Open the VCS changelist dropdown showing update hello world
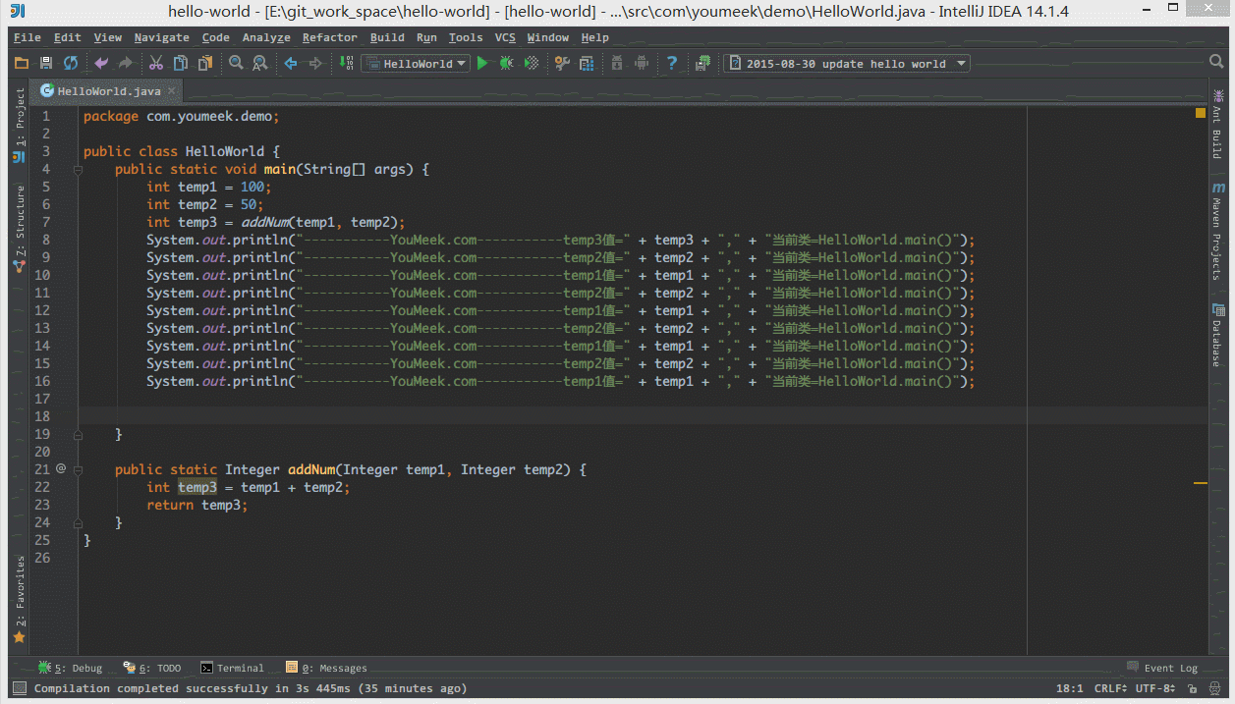This screenshot has width=1235, height=704. coord(849,62)
